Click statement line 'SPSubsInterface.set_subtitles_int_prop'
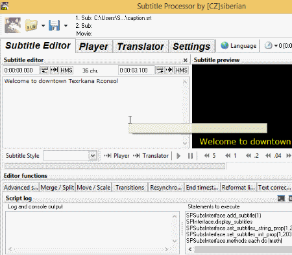The image size is (292, 255). pos(239,234)
